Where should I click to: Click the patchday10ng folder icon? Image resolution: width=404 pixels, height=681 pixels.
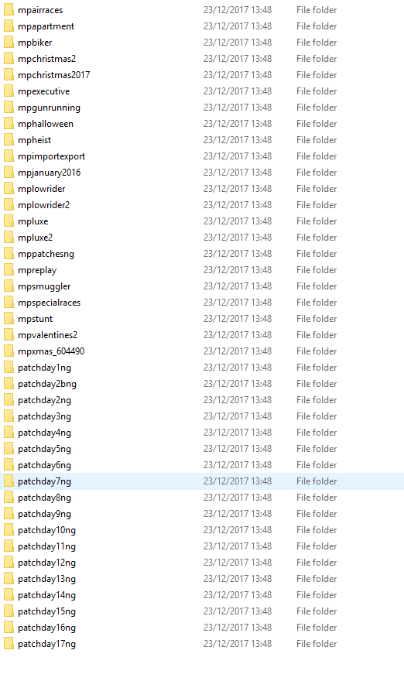pos(9,530)
